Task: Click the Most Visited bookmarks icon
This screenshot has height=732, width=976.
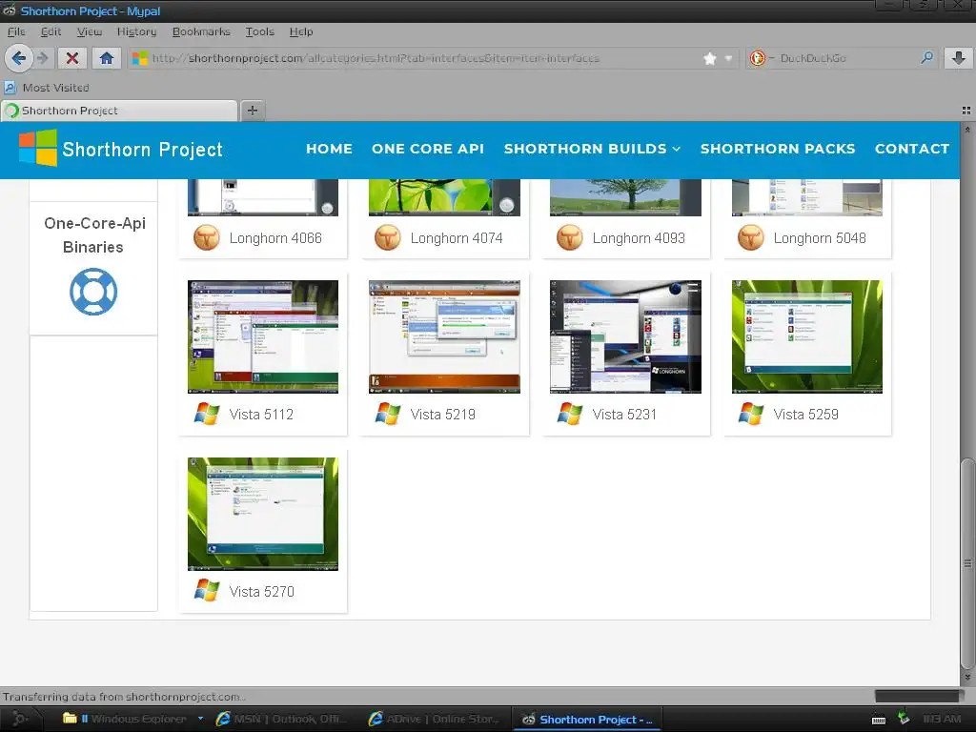Action: pyautogui.click(x=10, y=87)
